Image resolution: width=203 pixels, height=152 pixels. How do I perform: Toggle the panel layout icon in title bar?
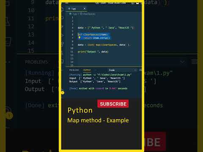(x=137, y=3)
